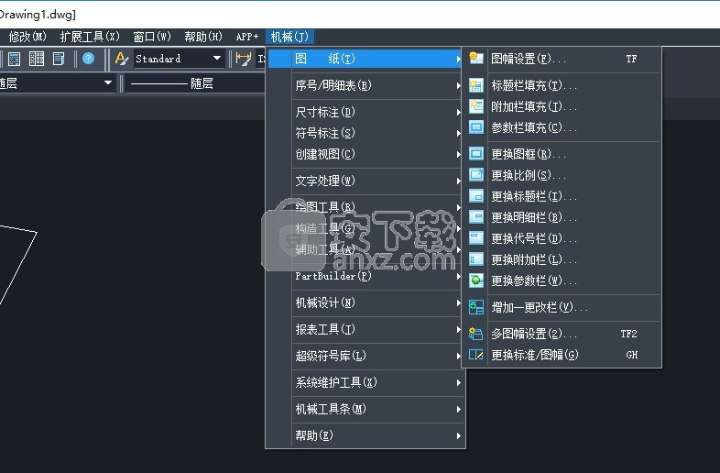Click the calculator-like toolbar icon

click(15, 59)
